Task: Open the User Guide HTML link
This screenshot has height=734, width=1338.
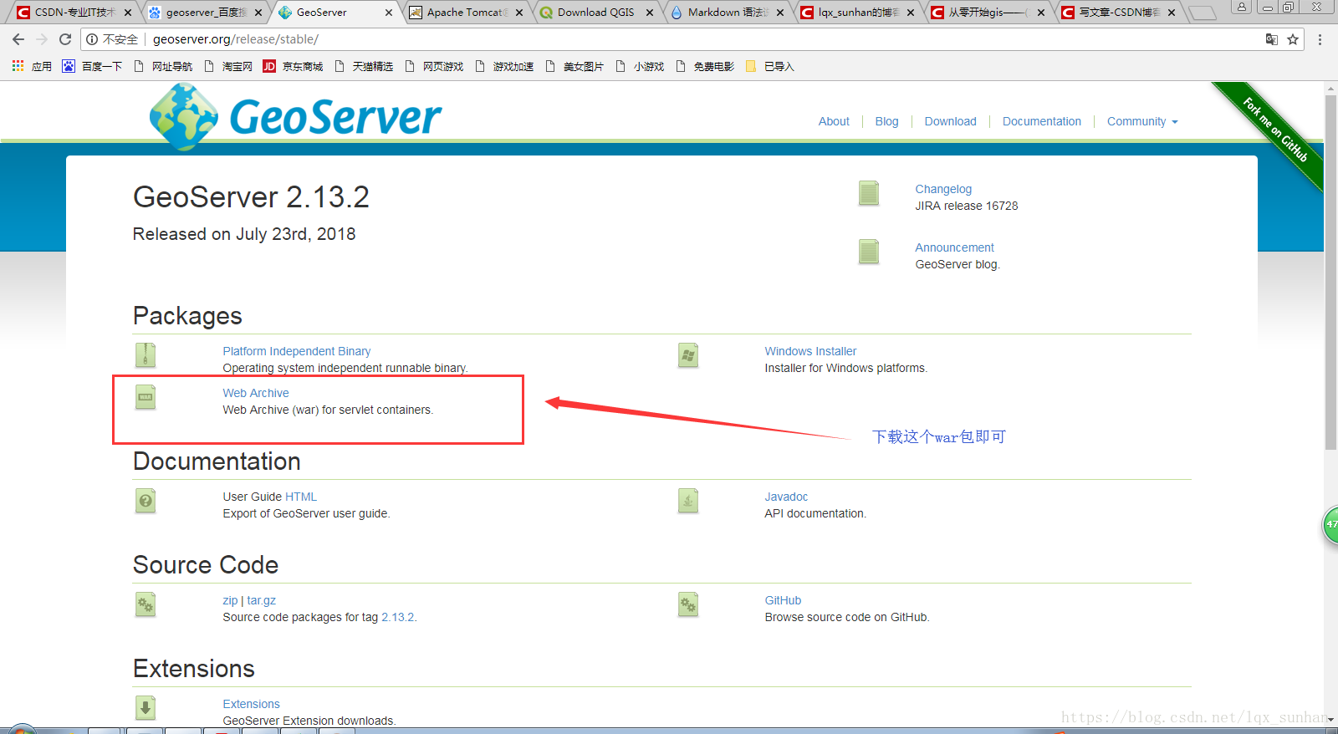Action: (300, 497)
